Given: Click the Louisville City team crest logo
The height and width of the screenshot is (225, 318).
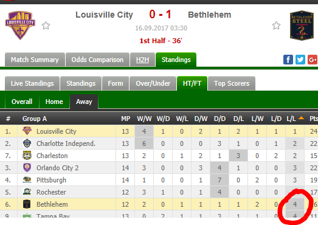Looking at the screenshot, I should [20, 25].
